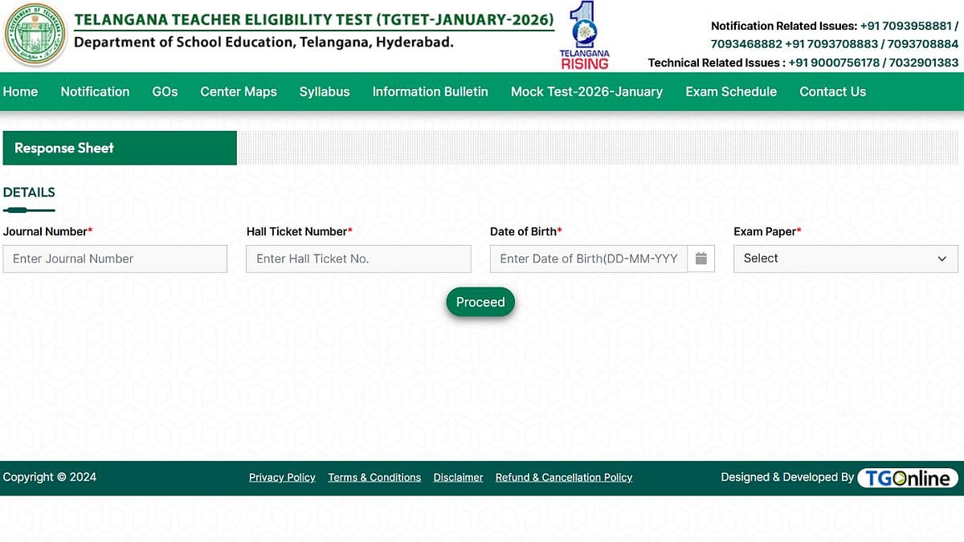Image resolution: width=964 pixels, height=542 pixels.
Task: Click the Date of Birth input field
Action: [586, 259]
